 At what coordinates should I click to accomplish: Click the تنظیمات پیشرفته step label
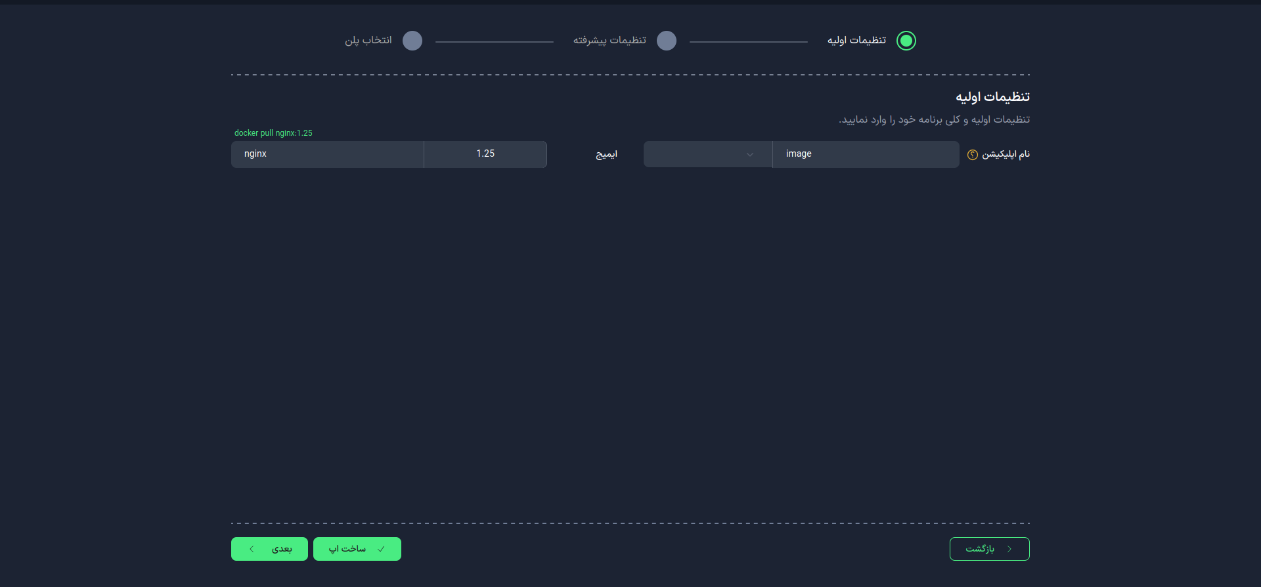(609, 41)
